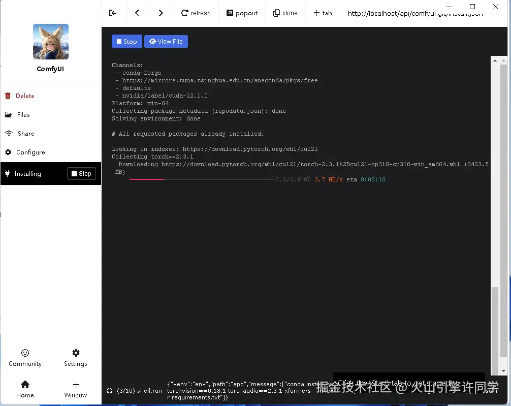511x406 pixels.
Task: Click the terminal scrollbar up arrow
Action: coord(495,60)
